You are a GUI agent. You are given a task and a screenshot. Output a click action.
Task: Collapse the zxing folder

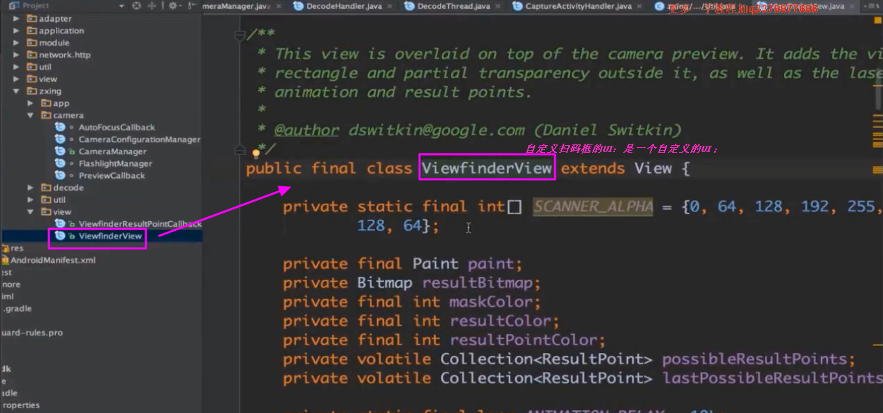pos(17,91)
